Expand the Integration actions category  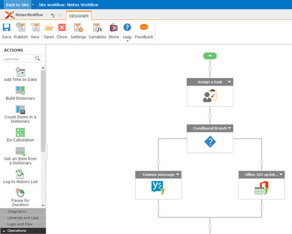18,212
